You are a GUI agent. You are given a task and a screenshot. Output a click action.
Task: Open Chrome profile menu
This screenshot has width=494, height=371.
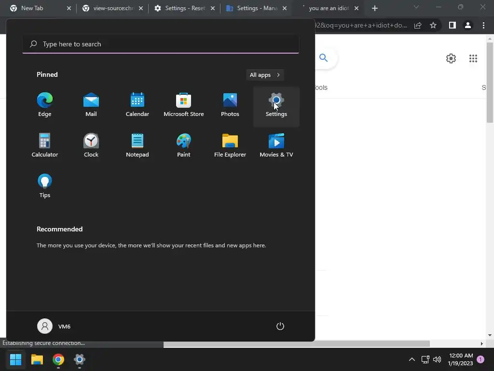(468, 25)
